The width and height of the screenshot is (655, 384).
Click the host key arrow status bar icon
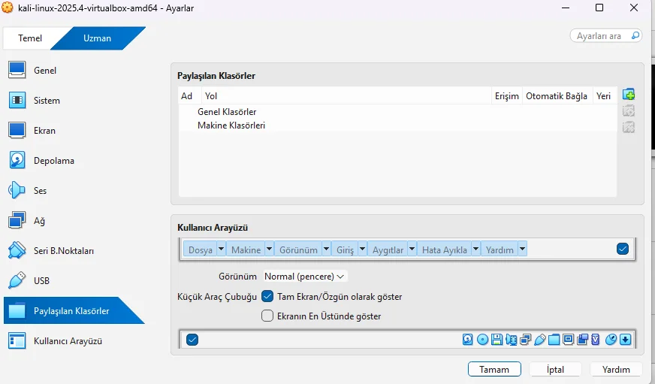point(626,340)
